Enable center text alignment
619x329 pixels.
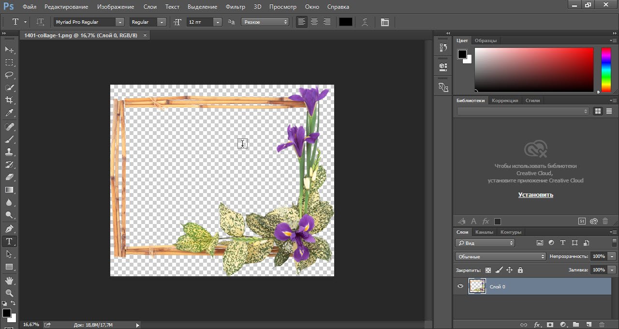[314, 22]
